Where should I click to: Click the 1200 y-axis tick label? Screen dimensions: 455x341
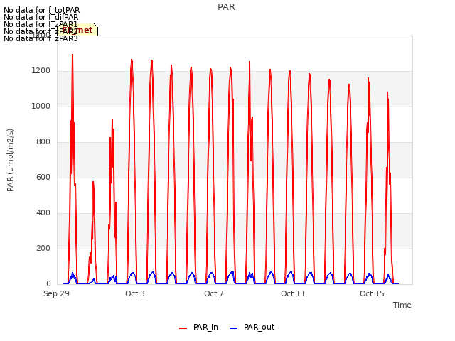[41, 71]
